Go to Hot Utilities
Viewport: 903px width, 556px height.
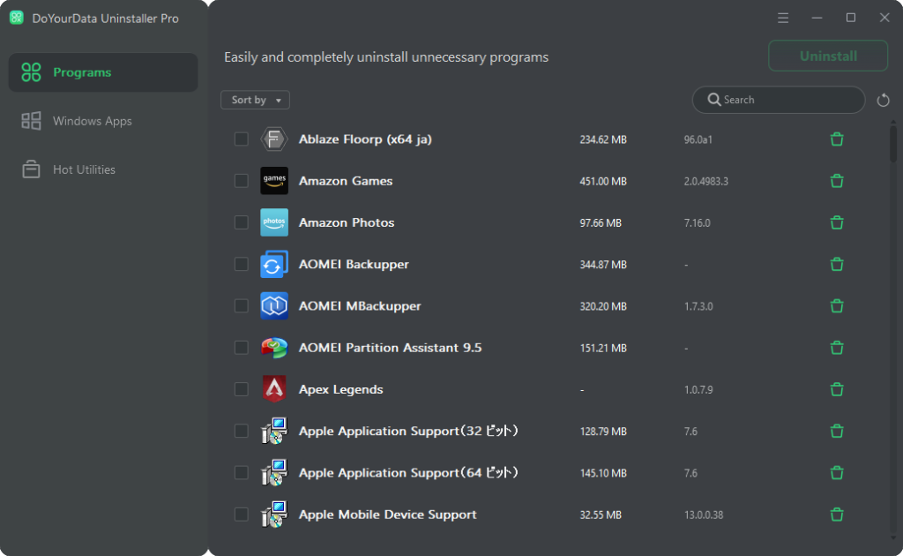[x=103, y=169]
